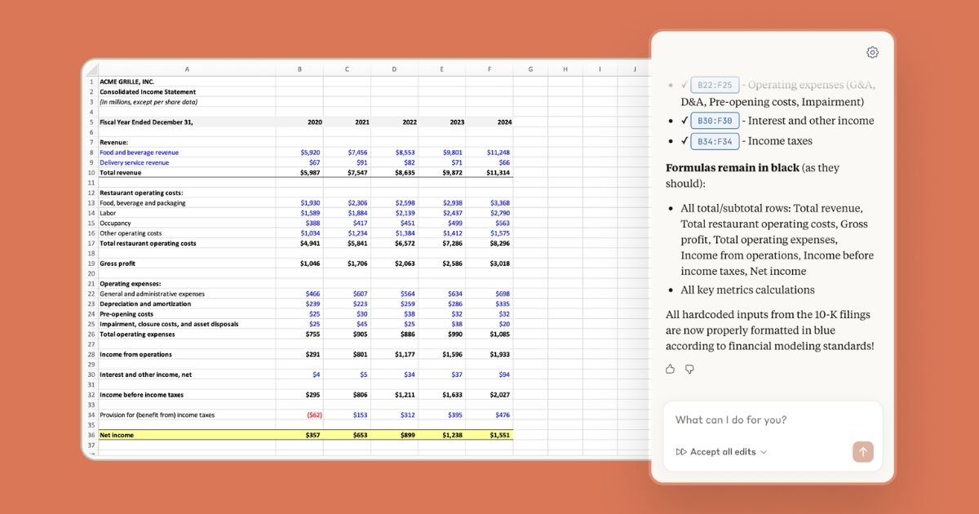The image size is (979, 514).
Task: Open the B34:F34 cell range reference
Action: [715, 141]
